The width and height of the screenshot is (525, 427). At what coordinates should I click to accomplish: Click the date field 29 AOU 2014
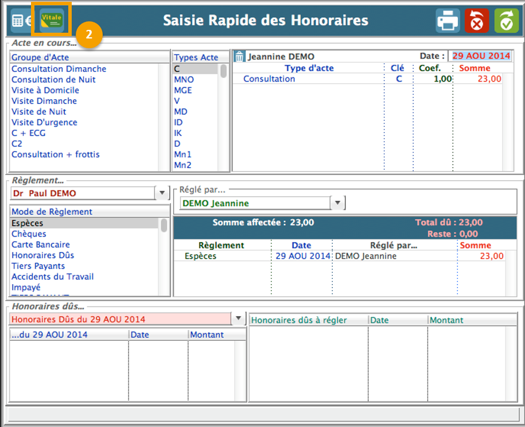(x=481, y=56)
